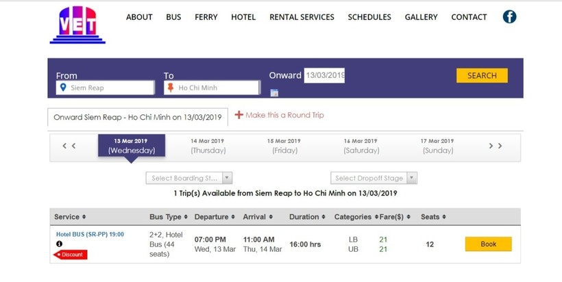Sort by Service column arrows
Image resolution: width=562 pixels, height=282 pixels.
click(x=84, y=217)
